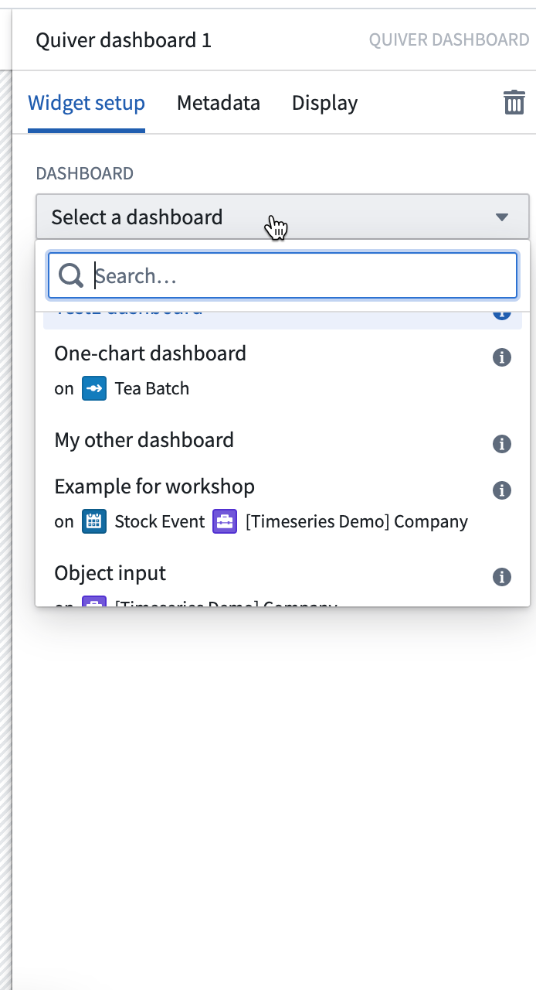Click the dashboard dropdown caret arrow
The image size is (536, 990).
(x=502, y=217)
